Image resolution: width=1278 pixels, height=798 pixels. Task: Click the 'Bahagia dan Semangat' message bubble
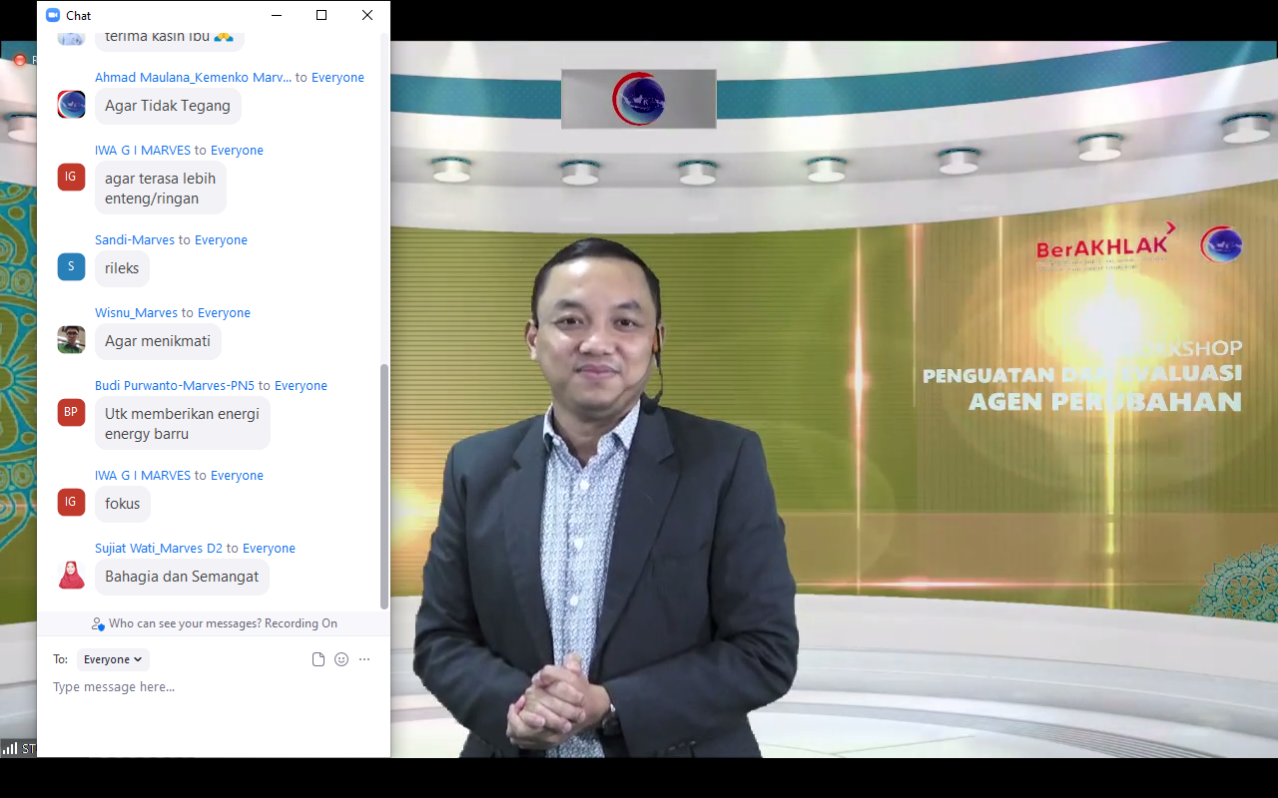pyautogui.click(x=182, y=577)
